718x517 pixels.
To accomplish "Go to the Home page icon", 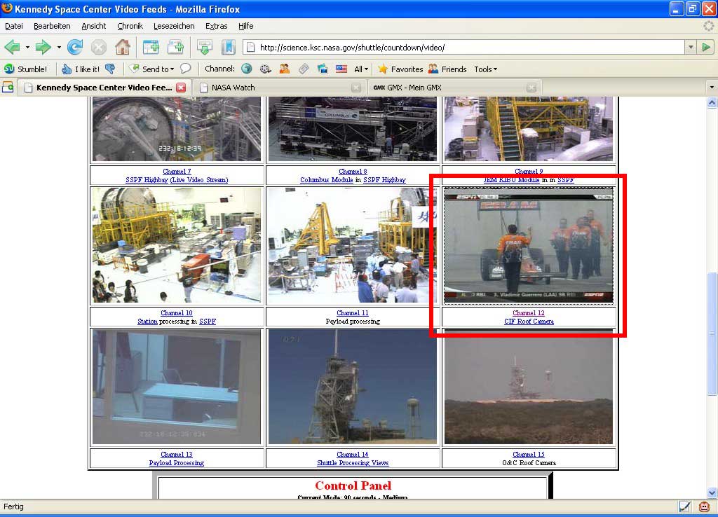I will (122, 48).
